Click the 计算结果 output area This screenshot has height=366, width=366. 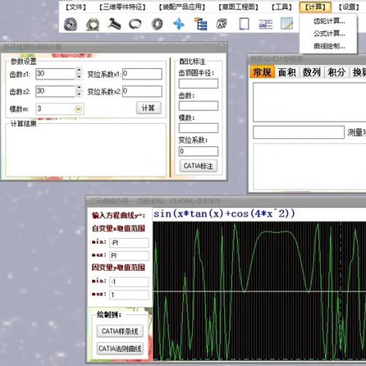86,151
